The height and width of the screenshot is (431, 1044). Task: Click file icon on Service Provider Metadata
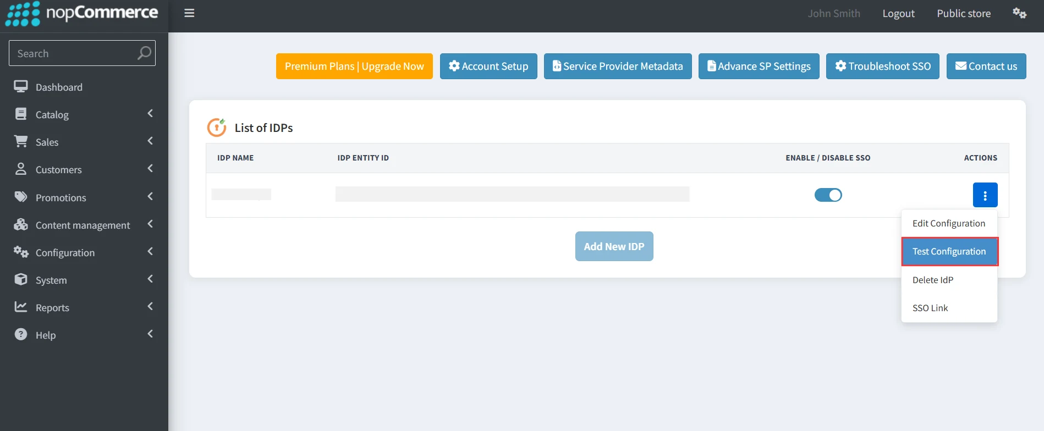point(557,66)
